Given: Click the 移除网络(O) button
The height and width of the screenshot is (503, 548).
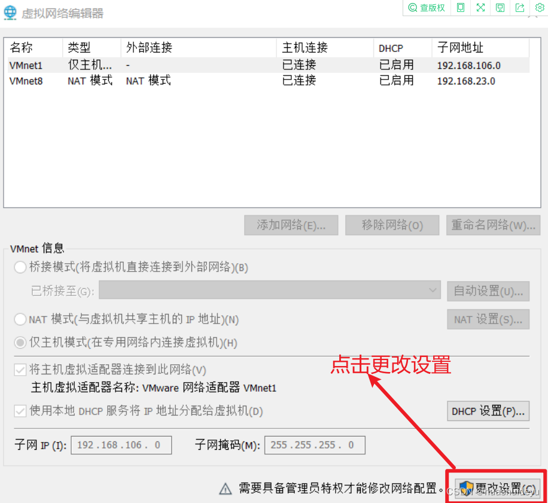Looking at the screenshot, I should coord(392,225).
